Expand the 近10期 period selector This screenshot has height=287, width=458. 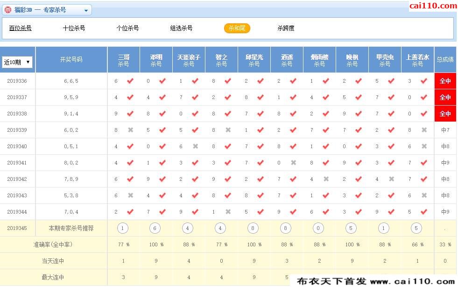tap(17, 62)
